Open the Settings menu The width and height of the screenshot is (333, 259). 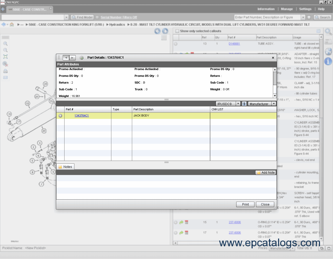305,9
